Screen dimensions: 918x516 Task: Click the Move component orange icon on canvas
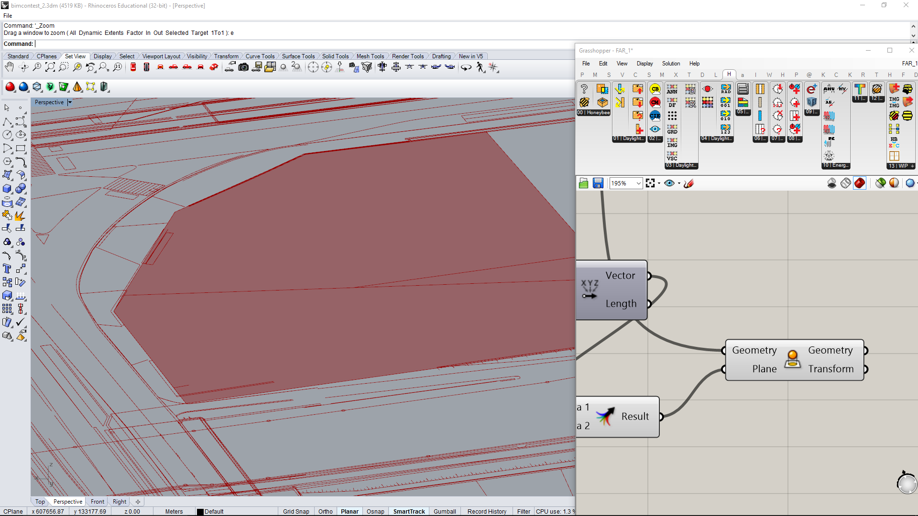[x=792, y=359]
